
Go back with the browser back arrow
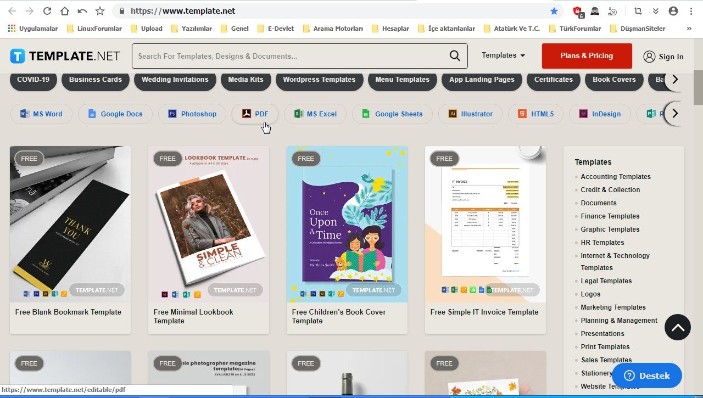tap(12, 11)
